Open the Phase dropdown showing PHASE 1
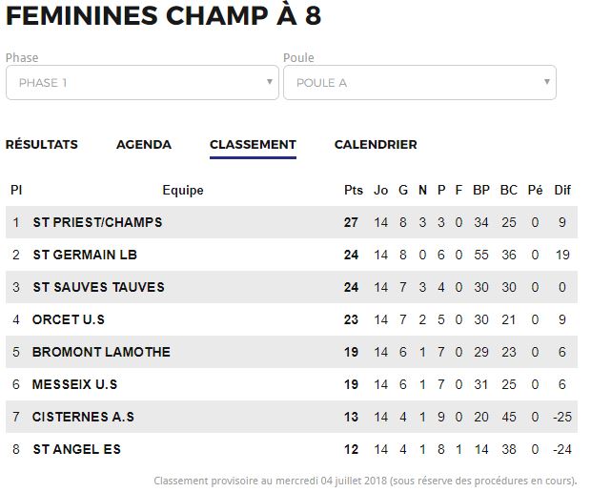591x492 pixels. click(x=142, y=83)
